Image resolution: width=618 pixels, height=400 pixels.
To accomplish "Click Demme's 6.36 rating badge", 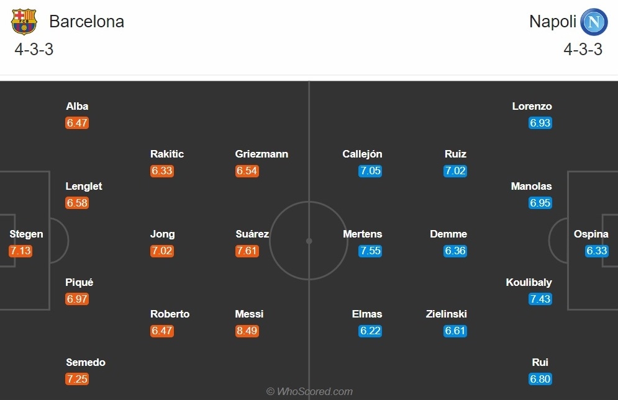I will click(455, 251).
